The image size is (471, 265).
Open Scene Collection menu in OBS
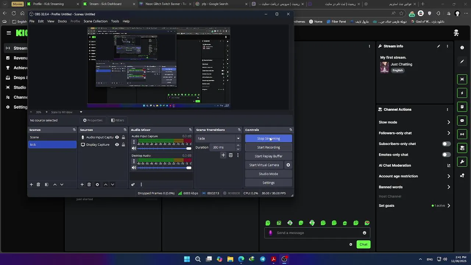point(95,21)
